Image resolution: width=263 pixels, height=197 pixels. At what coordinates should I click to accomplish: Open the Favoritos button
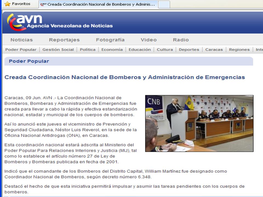(18, 4)
